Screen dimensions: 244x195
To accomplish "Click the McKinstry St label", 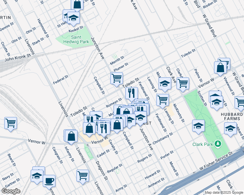I will tap(178, 113).
